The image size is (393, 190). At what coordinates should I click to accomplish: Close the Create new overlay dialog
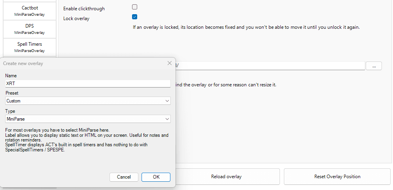click(170, 63)
